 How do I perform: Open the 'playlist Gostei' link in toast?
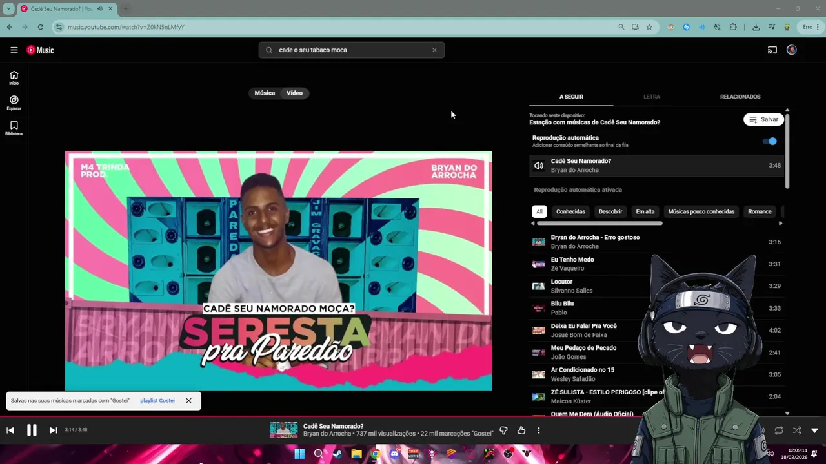[x=157, y=401]
